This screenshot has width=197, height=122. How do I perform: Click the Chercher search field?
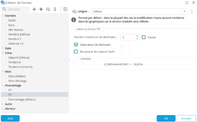(x=18, y=9)
